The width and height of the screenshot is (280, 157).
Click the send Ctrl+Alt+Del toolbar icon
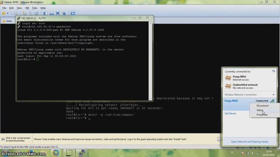tap(16, 14)
